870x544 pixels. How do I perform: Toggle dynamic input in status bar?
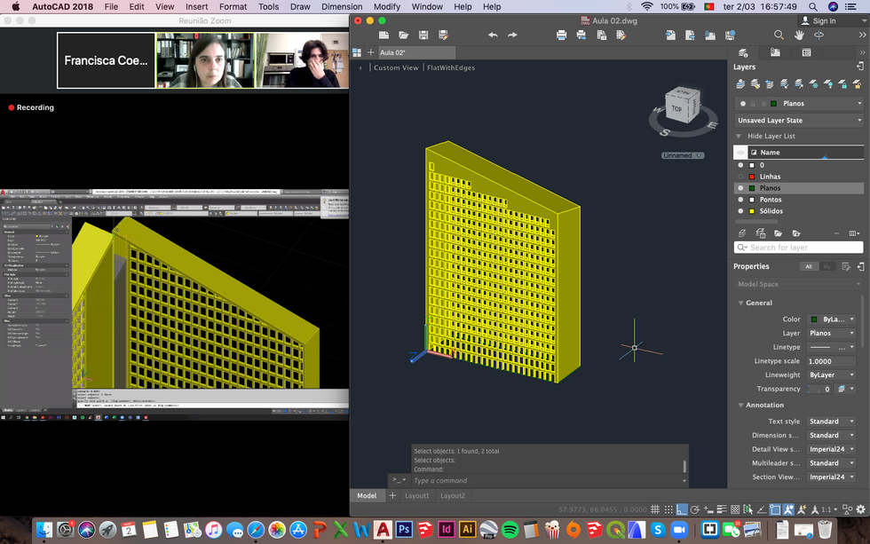pyautogui.click(x=708, y=509)
